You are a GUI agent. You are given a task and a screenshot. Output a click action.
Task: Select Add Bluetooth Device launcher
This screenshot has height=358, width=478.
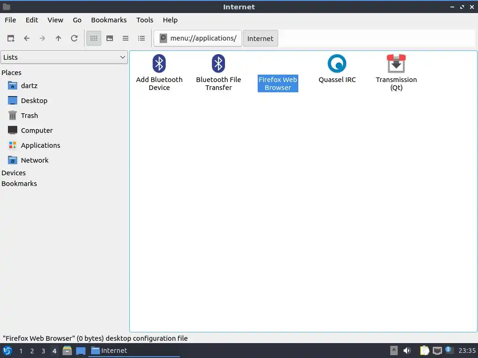point(159,73)
